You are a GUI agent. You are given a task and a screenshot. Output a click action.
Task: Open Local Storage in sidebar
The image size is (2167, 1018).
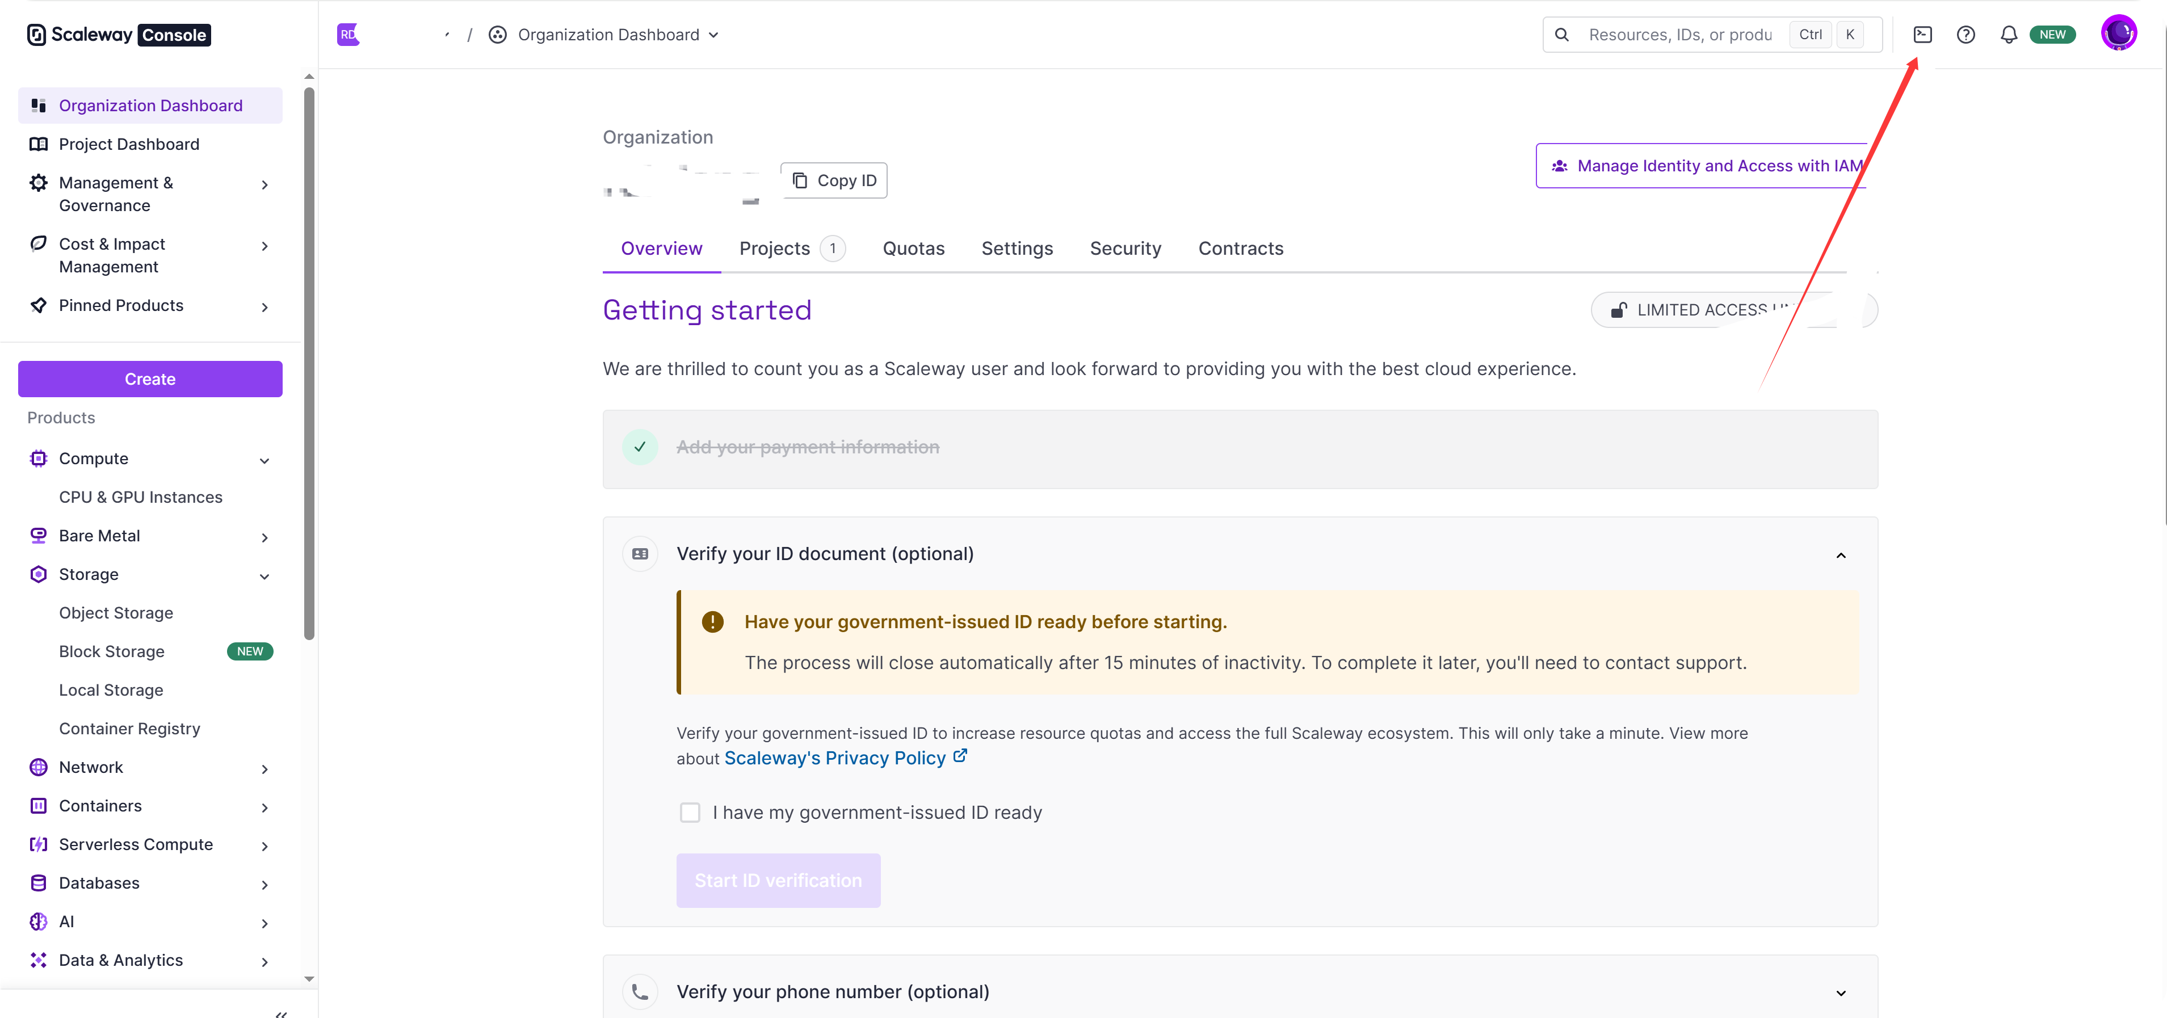[111, 691]
